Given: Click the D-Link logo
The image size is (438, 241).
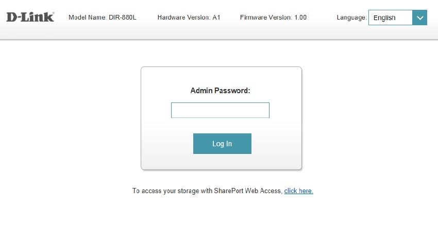Looking at the screenshot, I should tap(30, 17).
